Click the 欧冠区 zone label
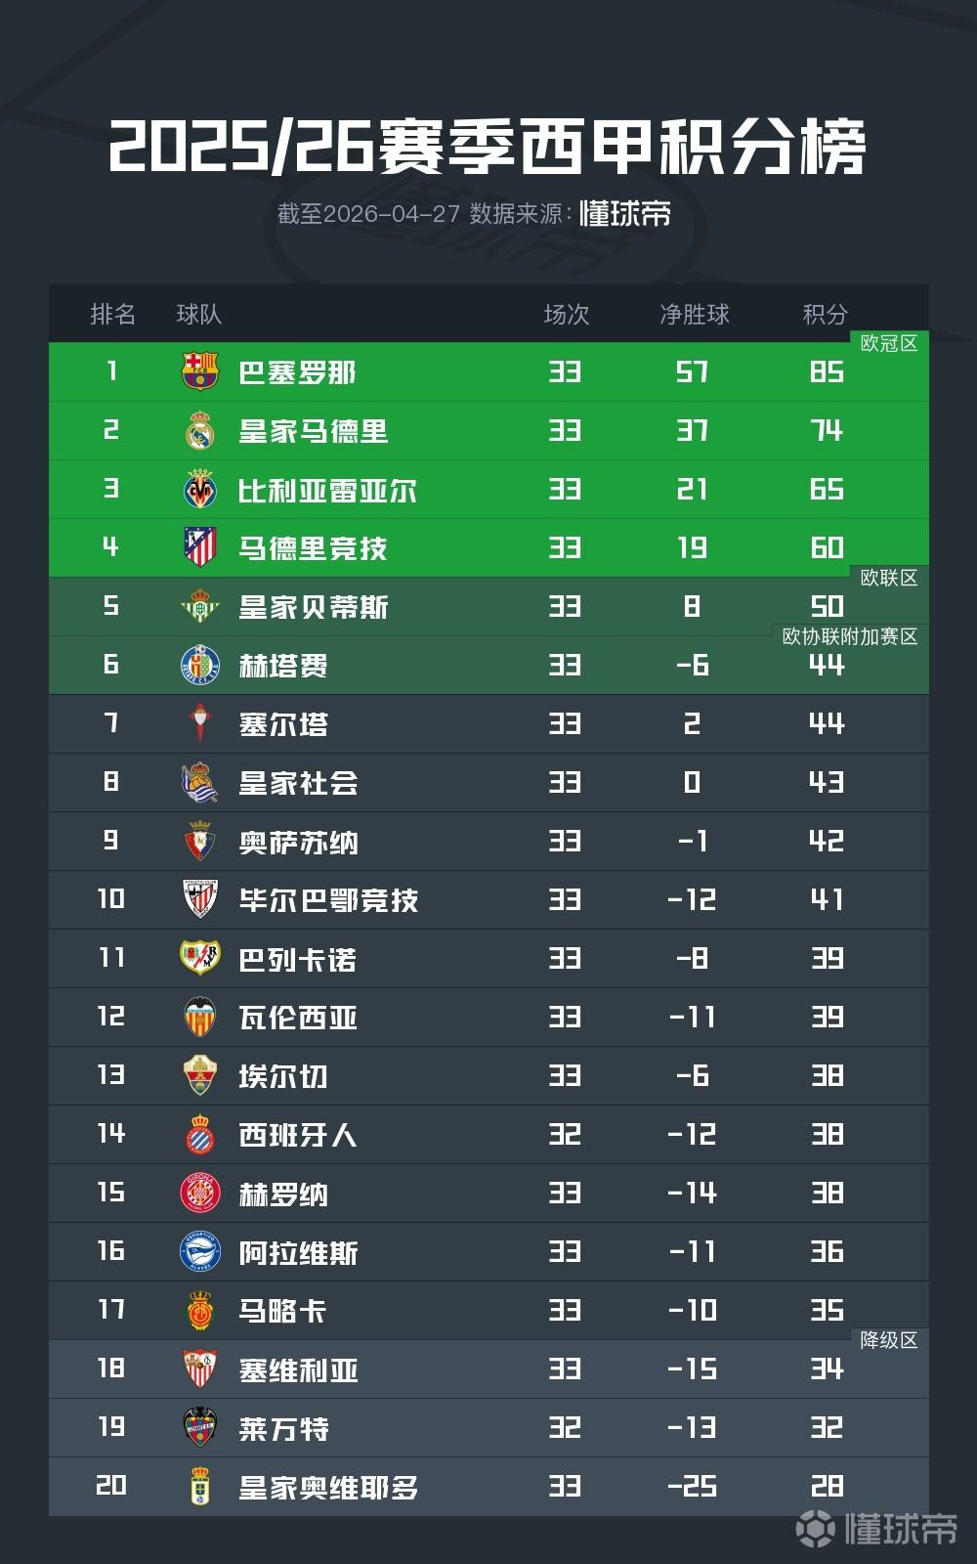 [x=889, y=343]
